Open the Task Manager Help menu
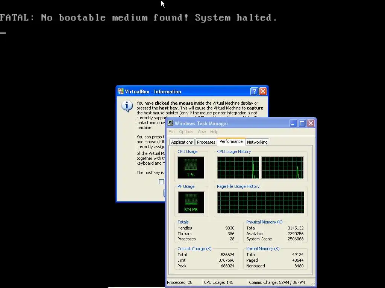 (214, 132)
